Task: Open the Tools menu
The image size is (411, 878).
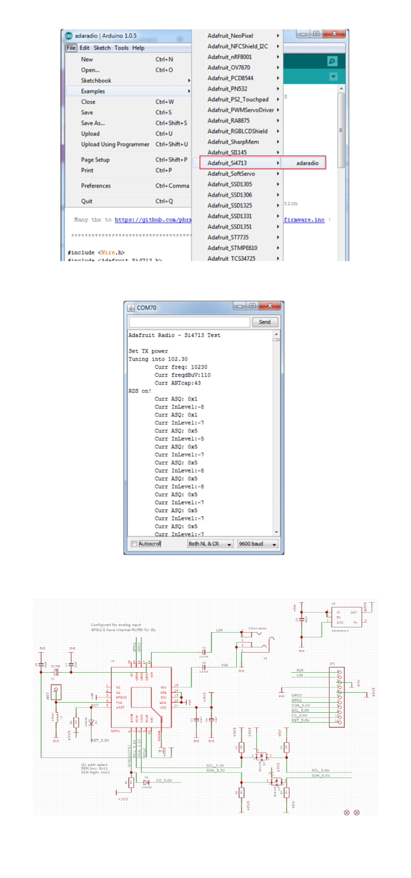Action: pyautogui.click(x=121, y=48)
